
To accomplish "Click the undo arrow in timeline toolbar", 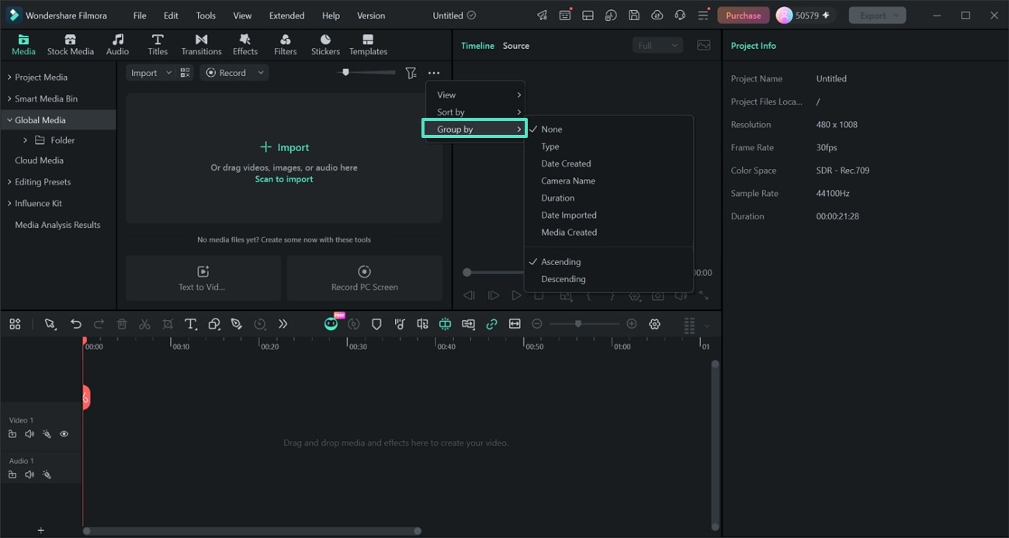I will pos(75,324).
